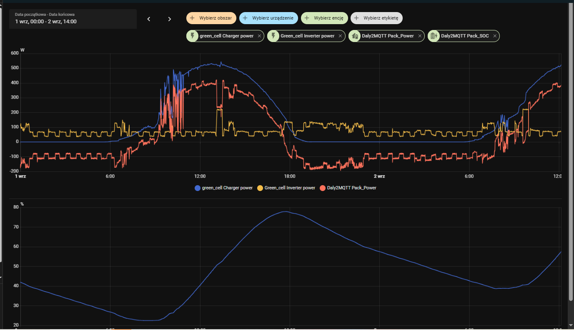Image resolution: width=574 pixels, height=330 pixels.
Task: Open the Wybierz obszar picker
Action: click(212, 18)
